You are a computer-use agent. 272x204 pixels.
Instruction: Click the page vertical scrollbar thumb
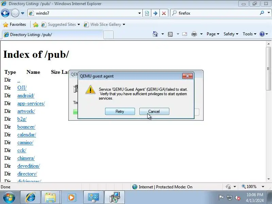coord(269,69)
